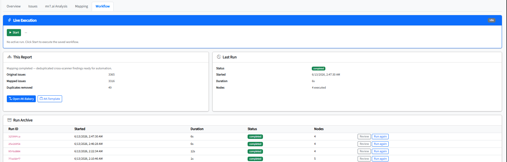This screenshot has height=162, width=507.
Task: Open the mr7.ai Analysis tab
Action: (56, 6)
